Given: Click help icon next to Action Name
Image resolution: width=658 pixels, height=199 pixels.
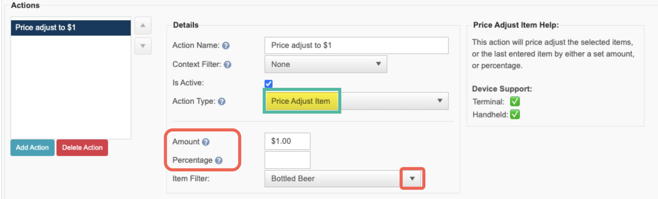Looking at the screenshot, I should [226, 46].
